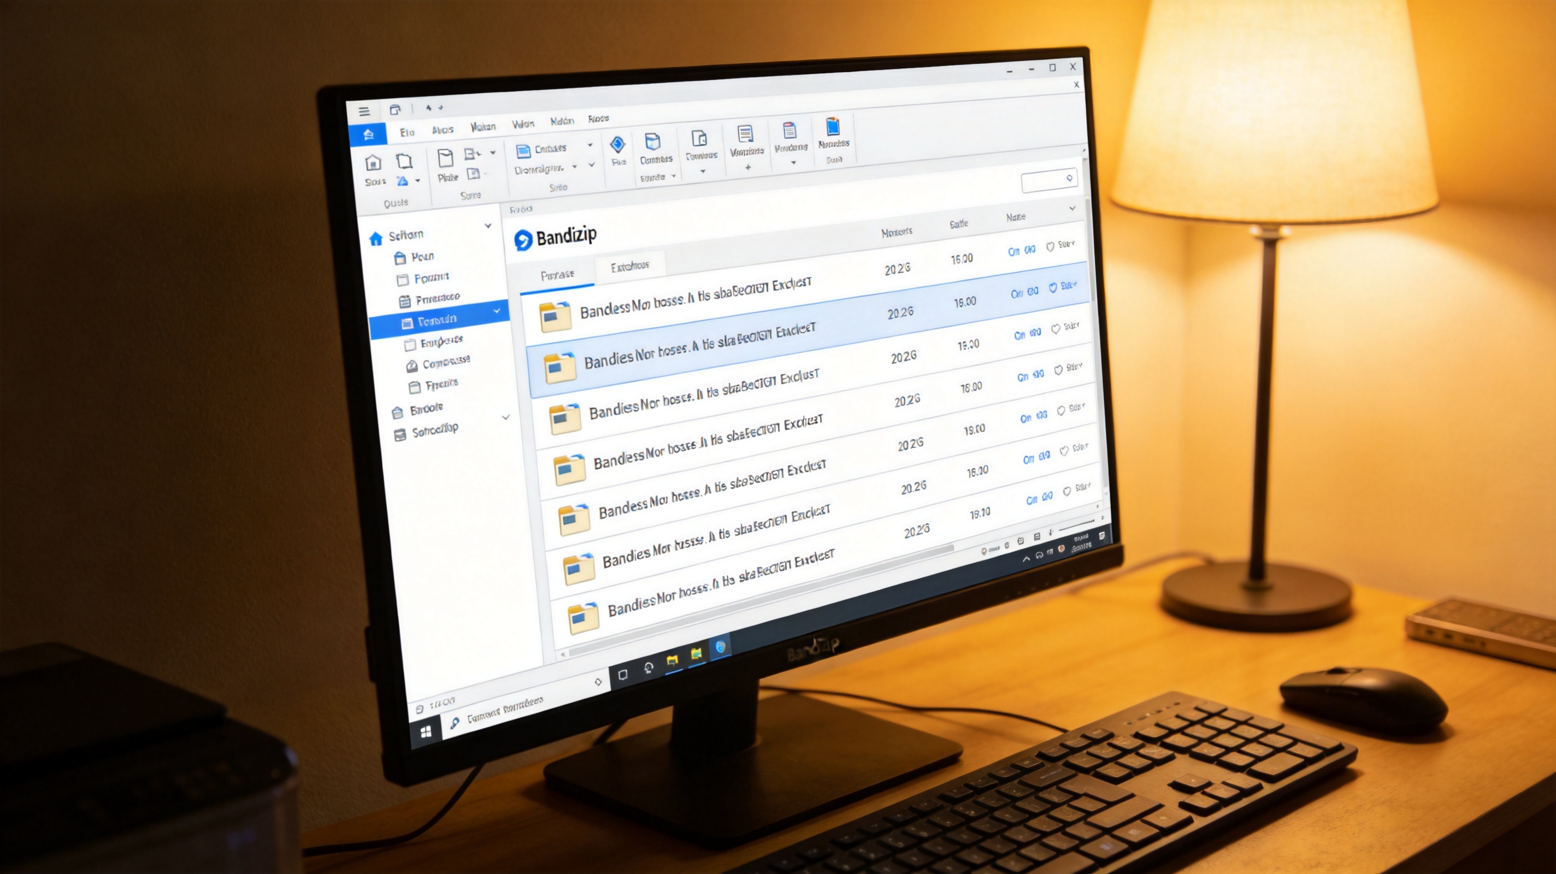Select "Compresss" in the sidebar tree

click(x=446, y=362)
